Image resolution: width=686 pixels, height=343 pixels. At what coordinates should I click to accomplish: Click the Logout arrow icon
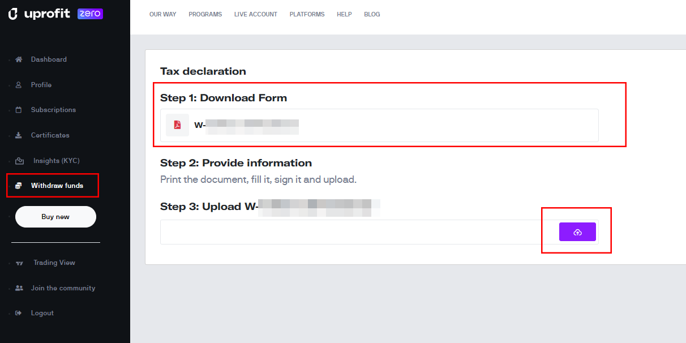pyautogui.click(x=19, y=313)
